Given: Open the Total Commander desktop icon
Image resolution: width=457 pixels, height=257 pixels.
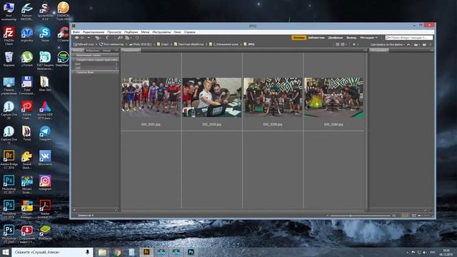Looking at the screenshot, I should 27,86.
